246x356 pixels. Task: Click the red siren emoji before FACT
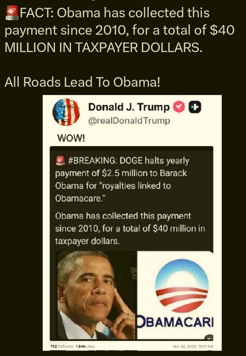[x=12, y=13]
